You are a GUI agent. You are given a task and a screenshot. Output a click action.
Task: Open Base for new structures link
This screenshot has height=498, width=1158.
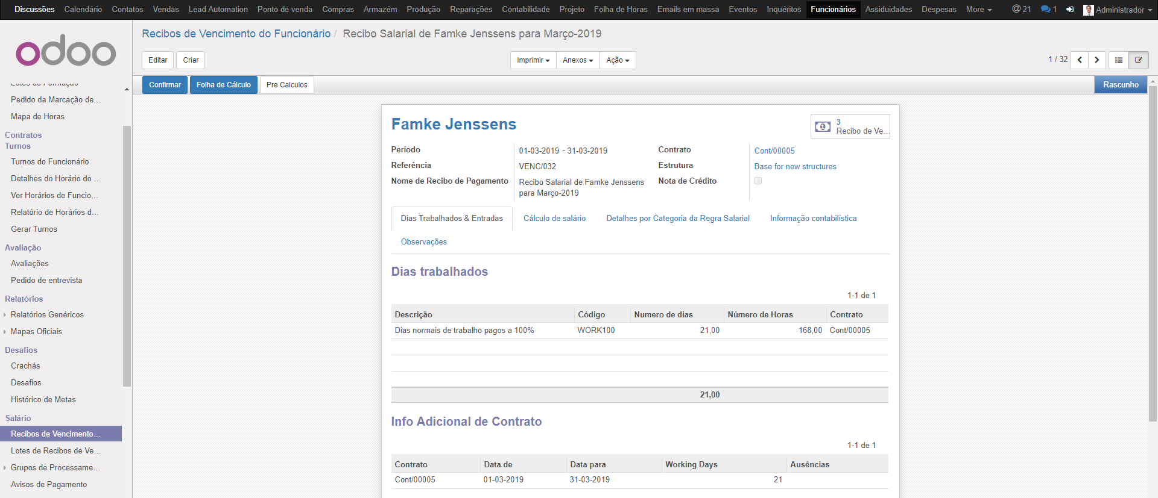795,167
